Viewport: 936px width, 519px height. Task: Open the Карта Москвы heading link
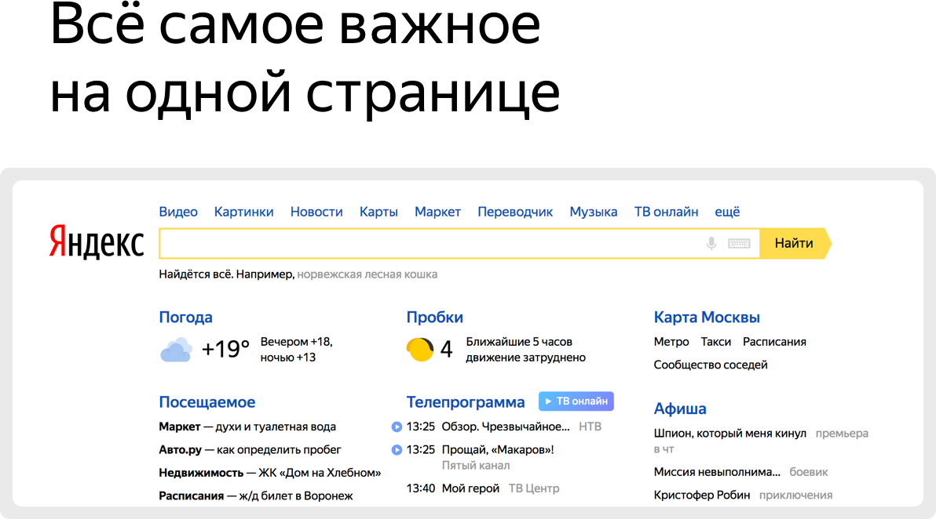pos(707,318)
